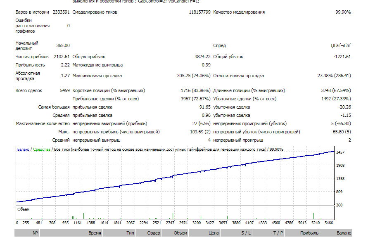The image size is (368, 237).
Task: Click the green Средства legend label
Action: tap(42, 149)
